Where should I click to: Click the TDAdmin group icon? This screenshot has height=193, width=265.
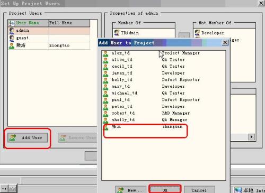[x=117, y=33]
